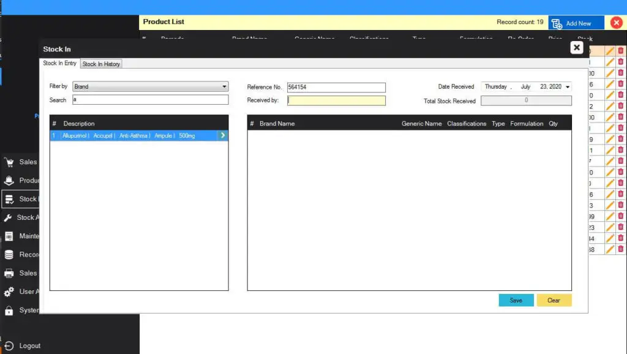Switch to the Stock In History tab
Screen dimensions: 627x354
click(101, 64)
